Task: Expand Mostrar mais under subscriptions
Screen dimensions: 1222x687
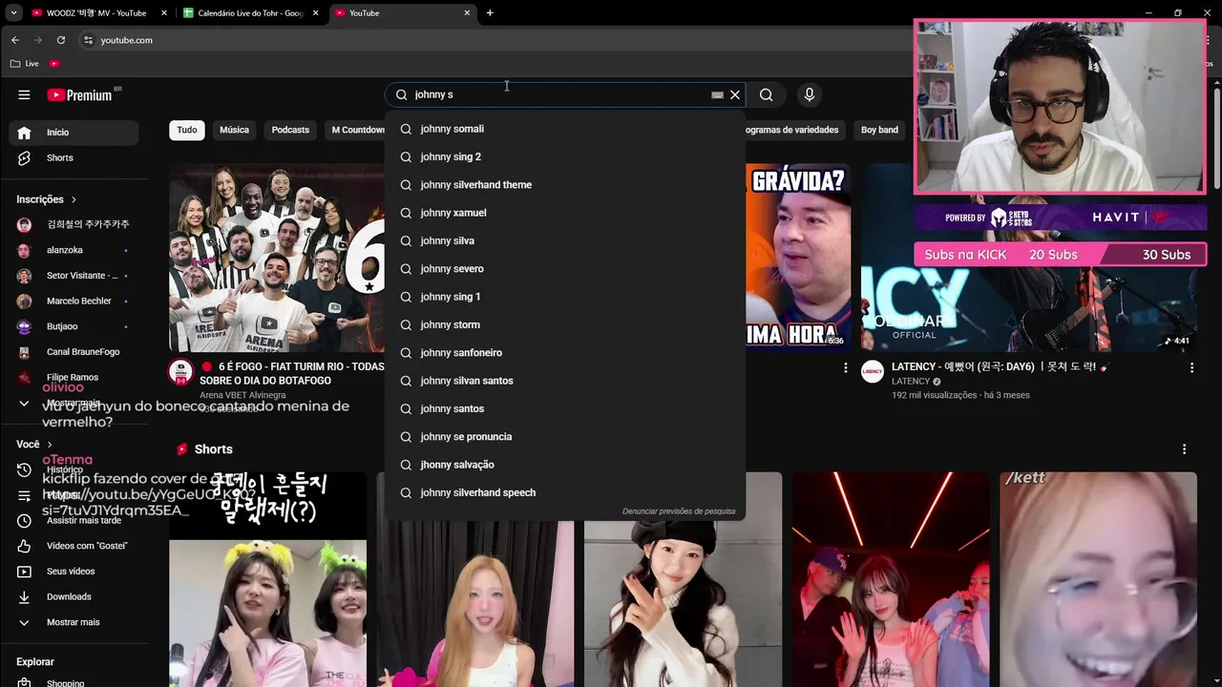Action: (x=74, y=403)
